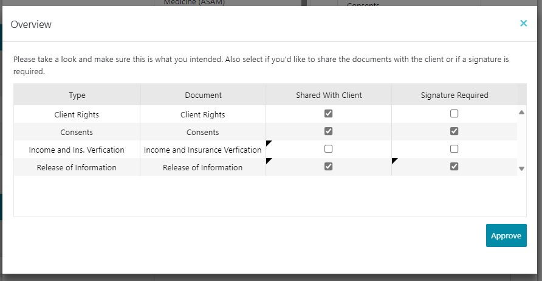Click the Document column header

point(203,95)
